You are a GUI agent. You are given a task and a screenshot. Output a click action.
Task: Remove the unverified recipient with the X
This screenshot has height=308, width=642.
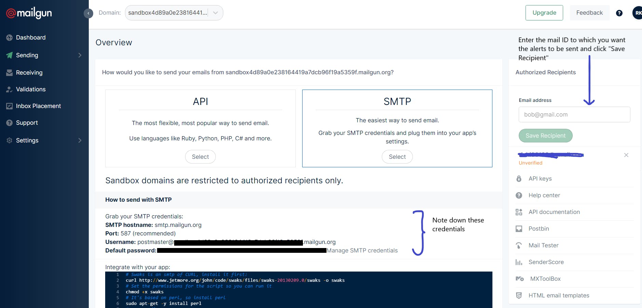pyautogui.click(x=626, y=155)
